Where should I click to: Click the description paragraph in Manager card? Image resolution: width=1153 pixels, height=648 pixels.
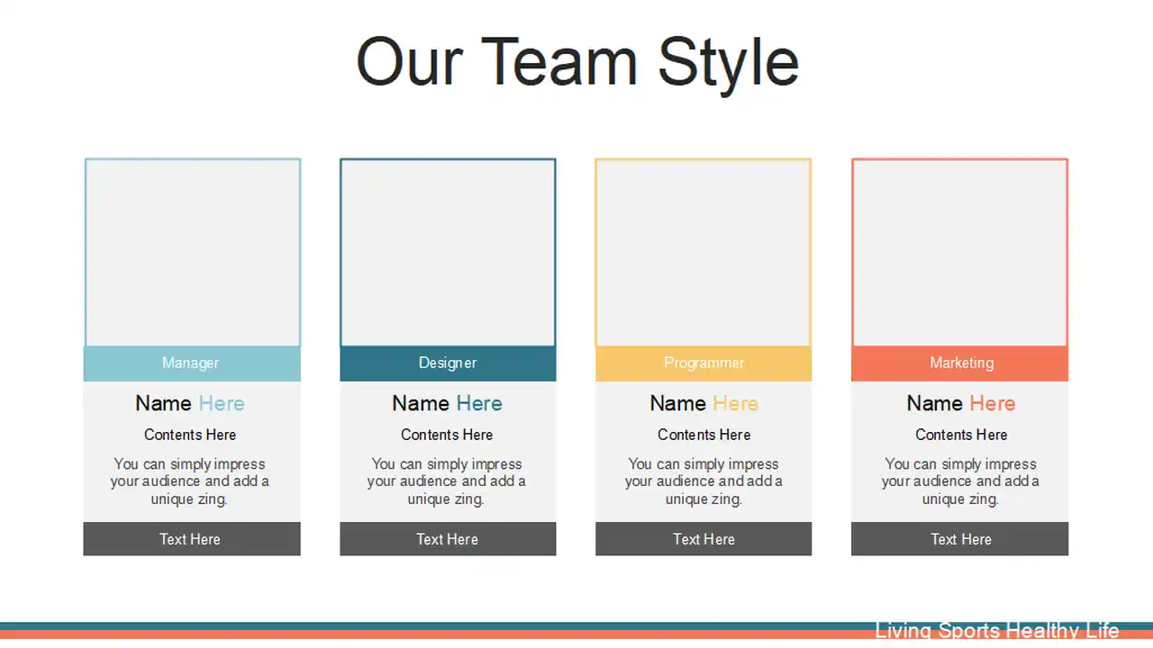(190, 481)
